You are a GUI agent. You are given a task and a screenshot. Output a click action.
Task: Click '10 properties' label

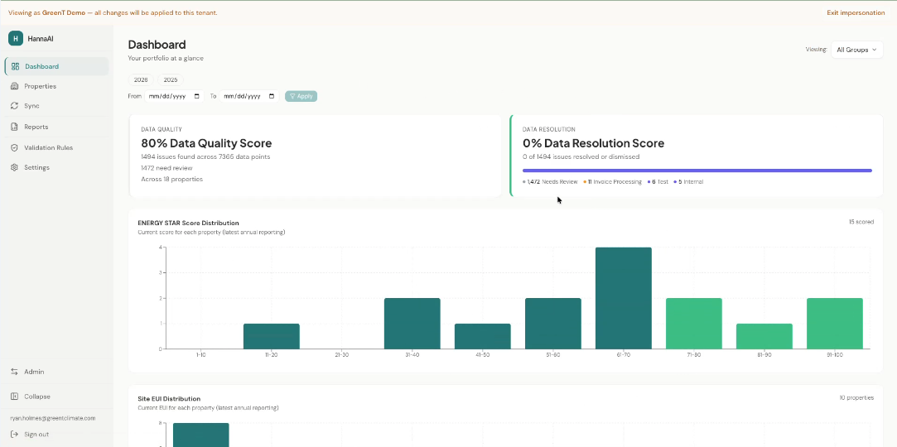[x=856, y=397]
